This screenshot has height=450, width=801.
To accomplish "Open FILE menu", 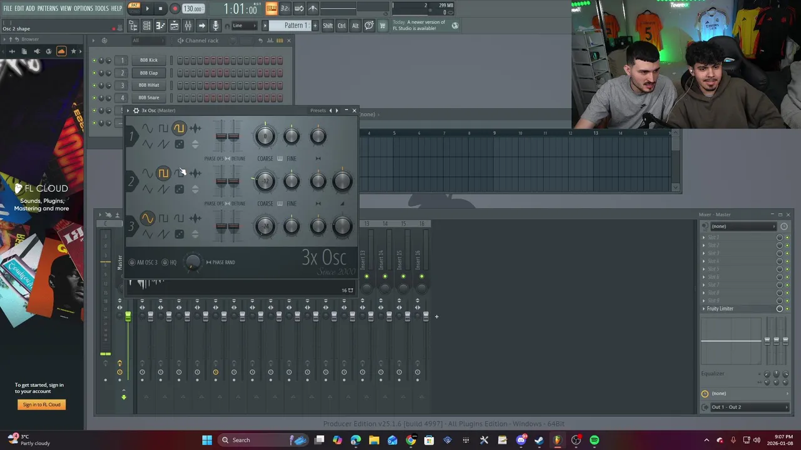I will tap(8, 8).
